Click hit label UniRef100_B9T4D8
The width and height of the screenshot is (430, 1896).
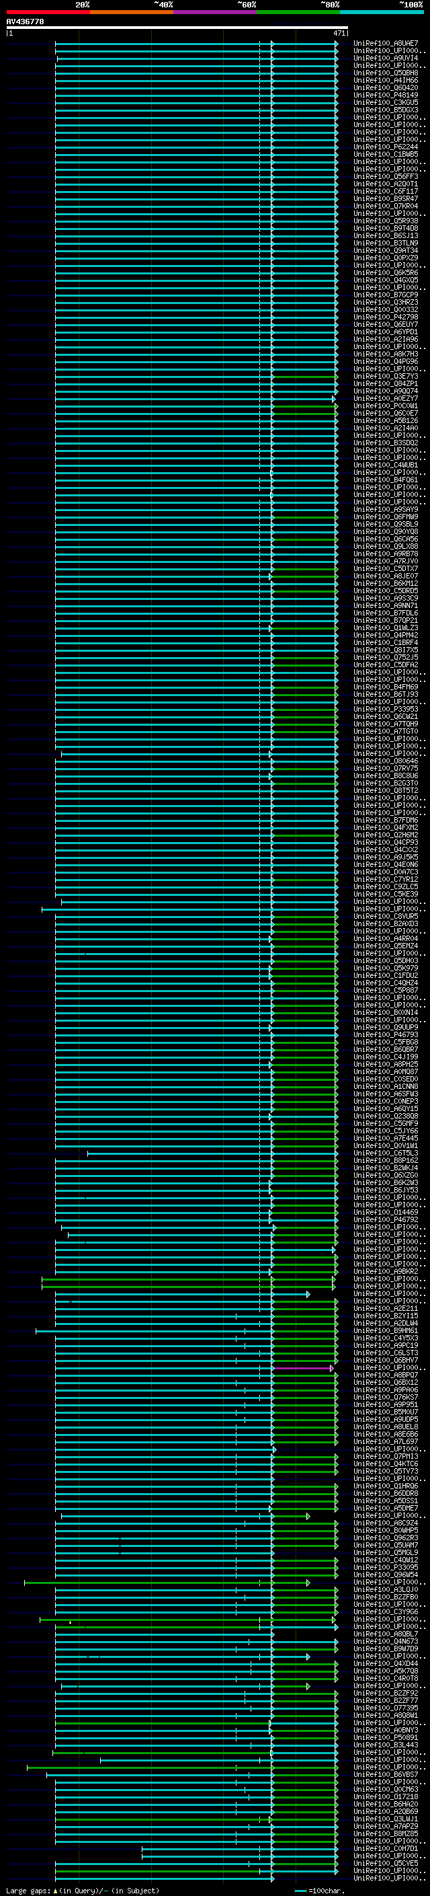pyautogui.click(x=386, y=228)
